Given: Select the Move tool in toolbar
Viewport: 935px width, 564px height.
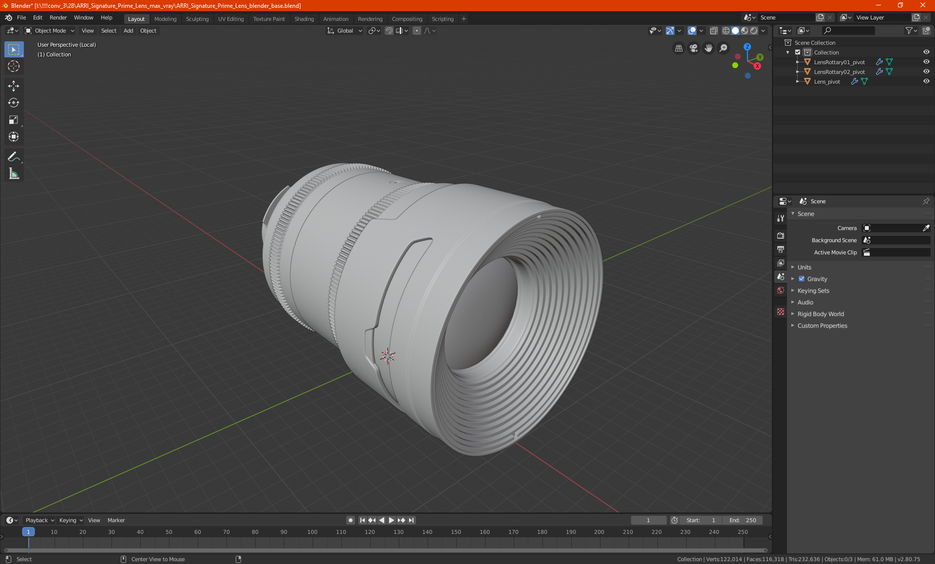Looking at the screenshot, I should 14,86.
